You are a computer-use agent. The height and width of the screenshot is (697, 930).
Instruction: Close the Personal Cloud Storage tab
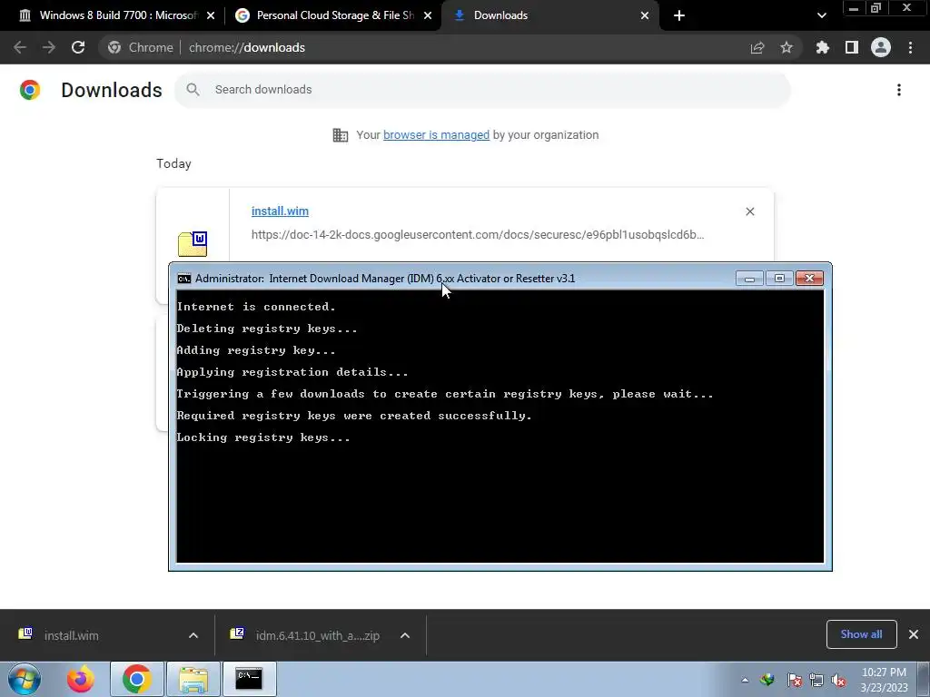point(428,15)
